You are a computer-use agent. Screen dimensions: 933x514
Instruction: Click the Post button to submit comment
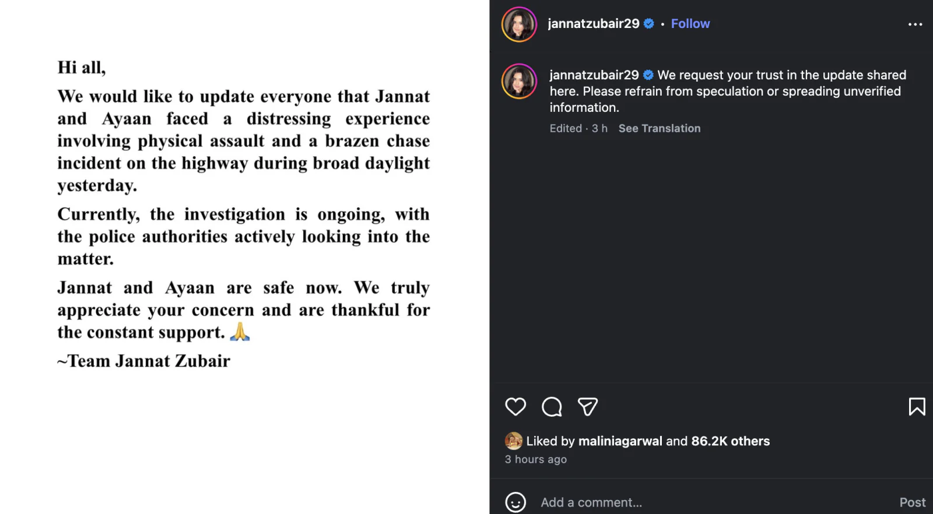(912, 502)
